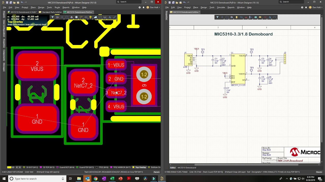Select the TITLE MIRROR (M17) layer tab
Image resolution: width=325 pixels, height=182 pixels.
(x=120, y=167)
